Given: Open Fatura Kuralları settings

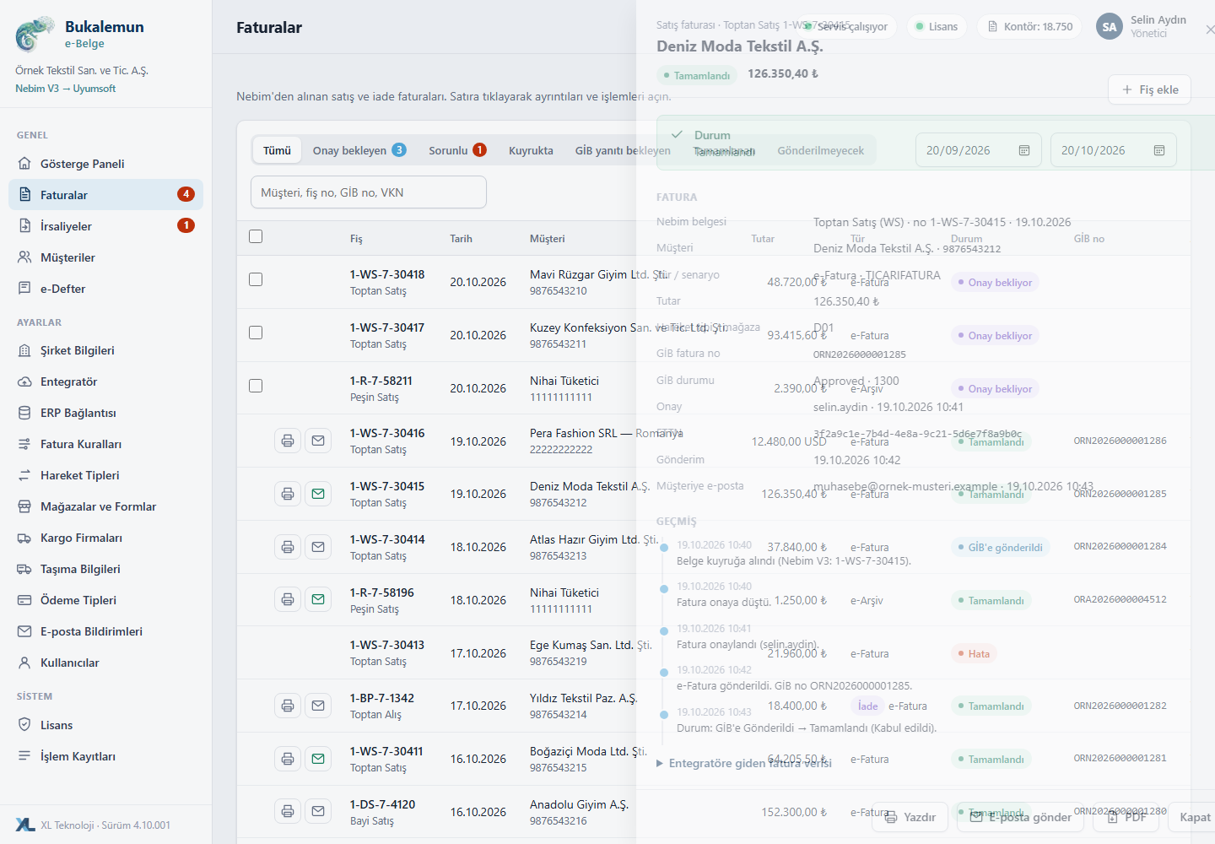Looking at the screenshot, I should click(x=105, y=444).
